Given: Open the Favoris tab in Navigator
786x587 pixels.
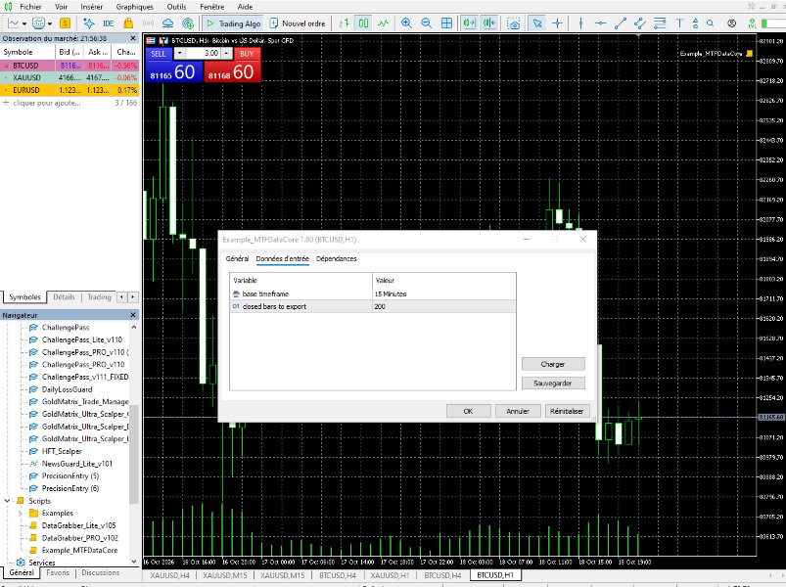Looking at the screenshot, I should coord(58,572).
